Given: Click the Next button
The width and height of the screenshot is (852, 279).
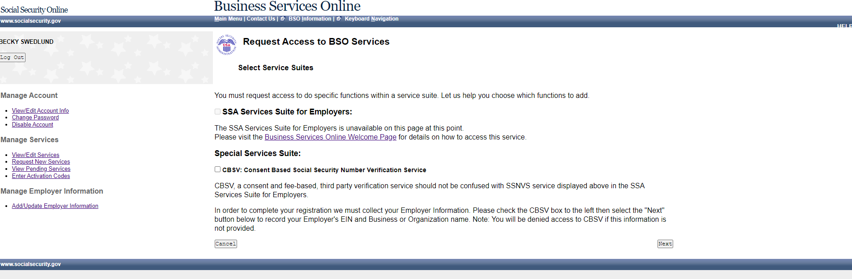Looking at the screenshot, I should tap(665, 244).
